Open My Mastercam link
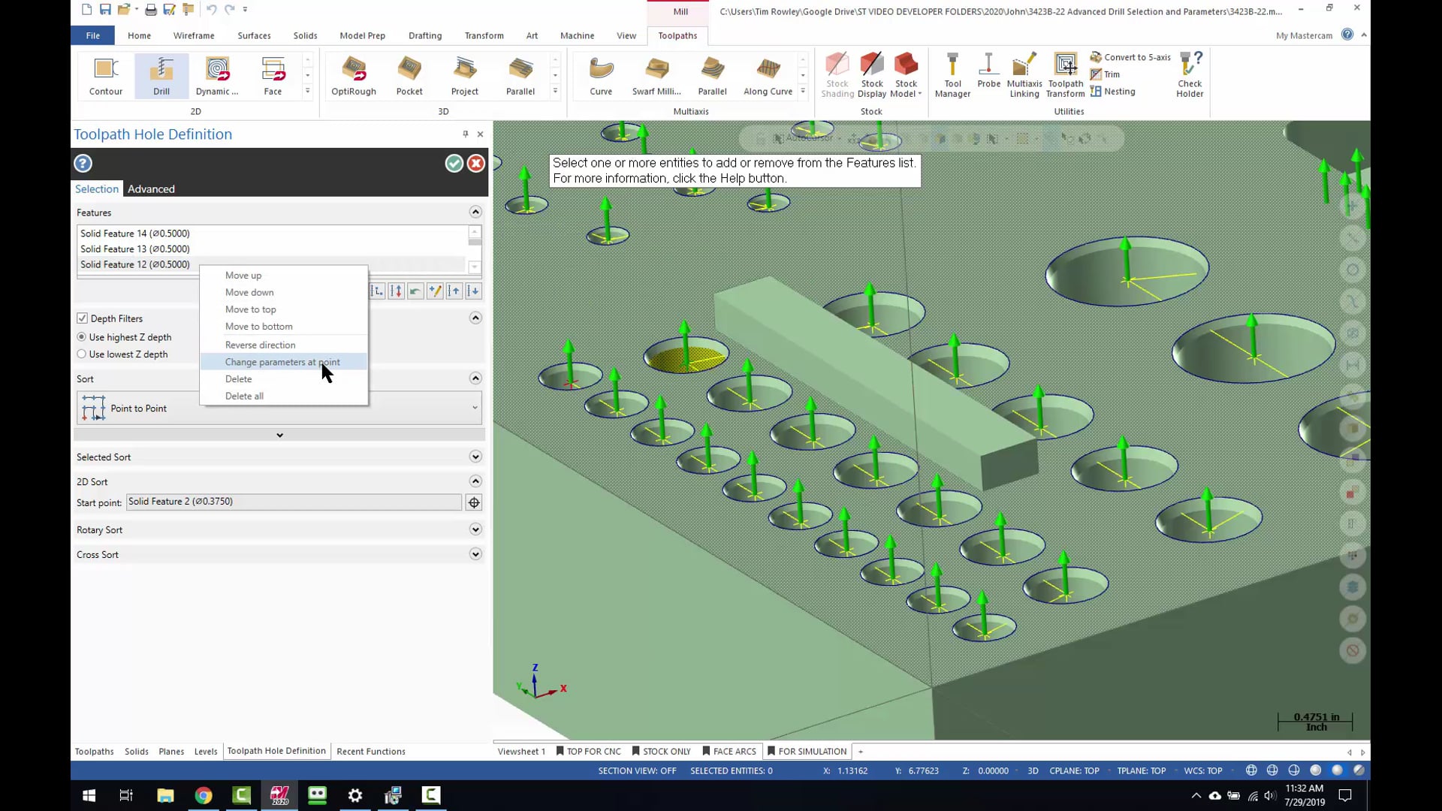Screen dimensions: 1442x811 (1304, 35)
